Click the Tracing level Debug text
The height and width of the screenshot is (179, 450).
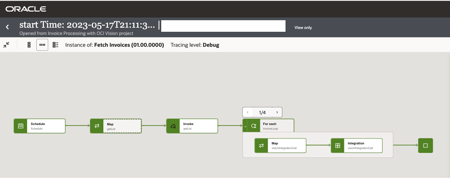(x=195, y=45)
